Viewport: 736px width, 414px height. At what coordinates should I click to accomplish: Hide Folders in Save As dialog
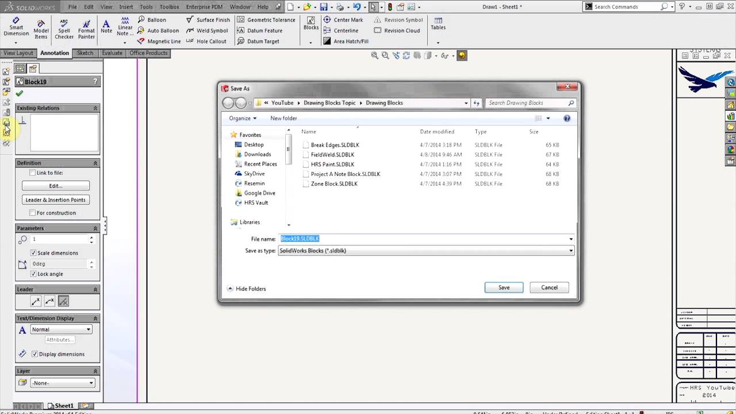[x=247, y=289]
